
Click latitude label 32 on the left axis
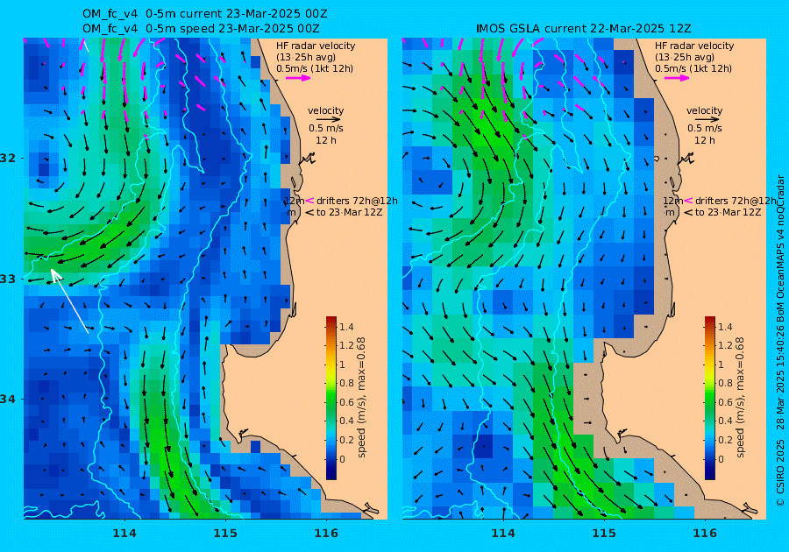click(8, 158)
